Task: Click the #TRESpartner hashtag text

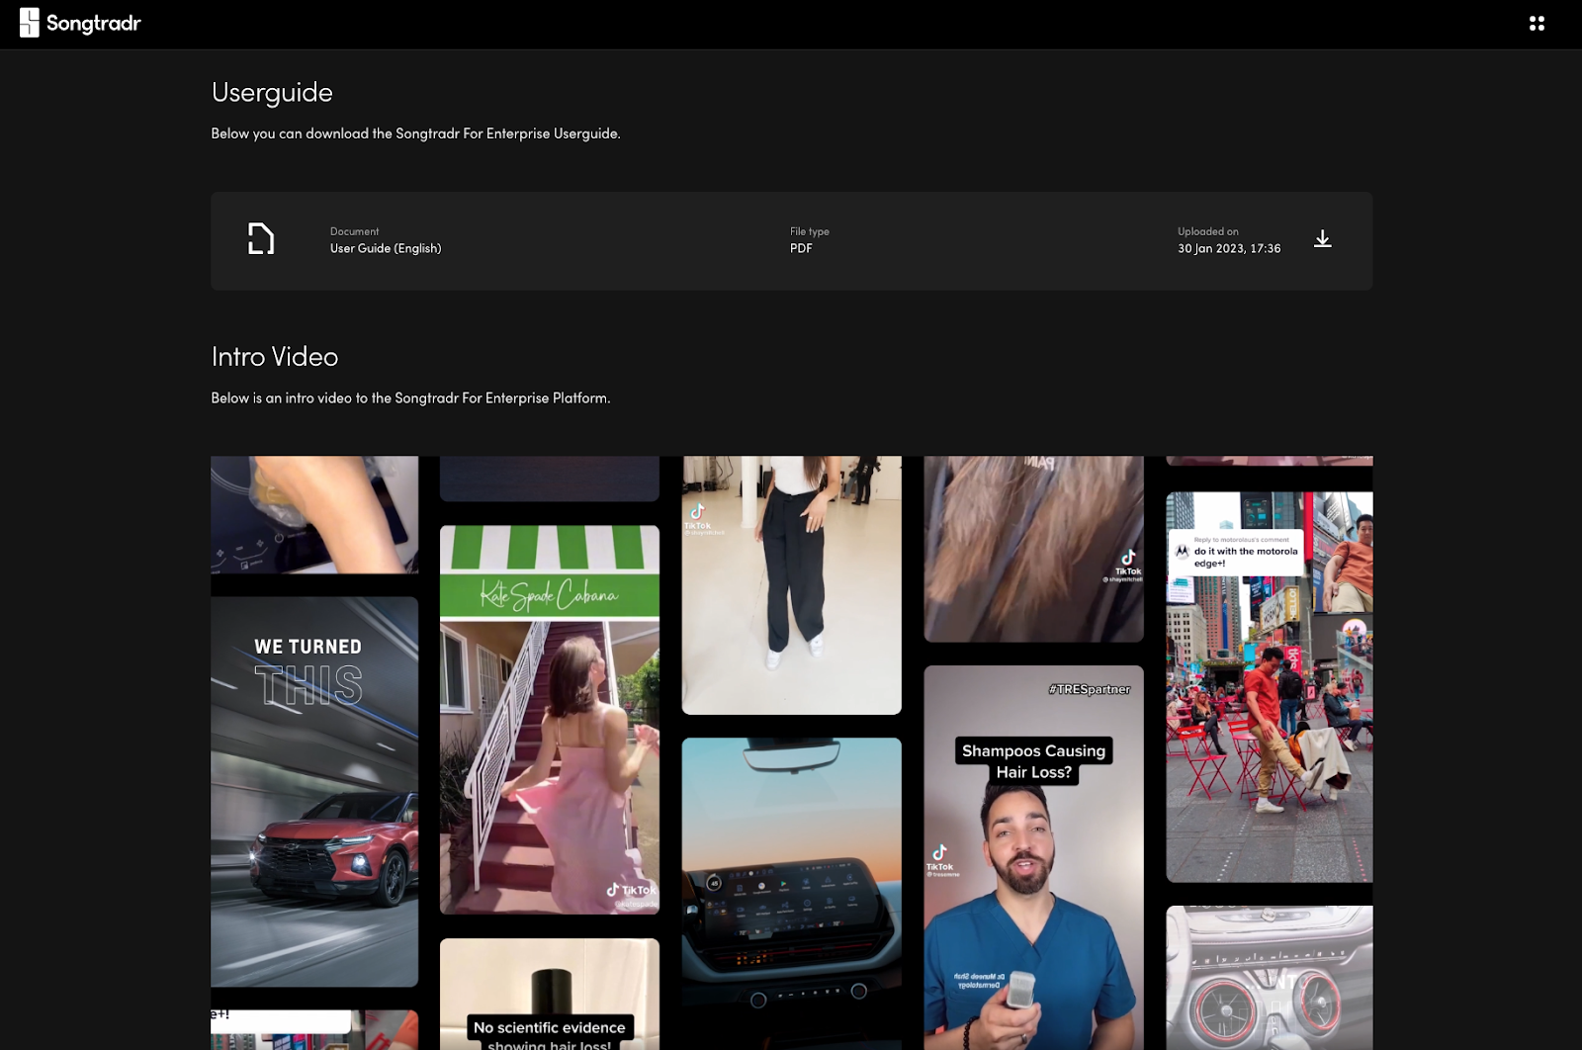Action: 1089,689
